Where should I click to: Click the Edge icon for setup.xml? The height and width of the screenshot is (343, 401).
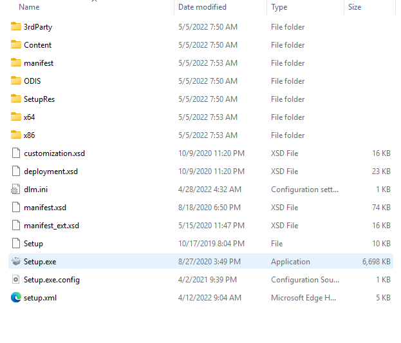[x=16, y=297]
